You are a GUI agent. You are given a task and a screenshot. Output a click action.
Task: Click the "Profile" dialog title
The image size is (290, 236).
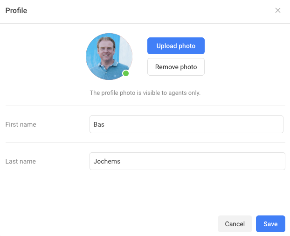(x=16, y=10)
